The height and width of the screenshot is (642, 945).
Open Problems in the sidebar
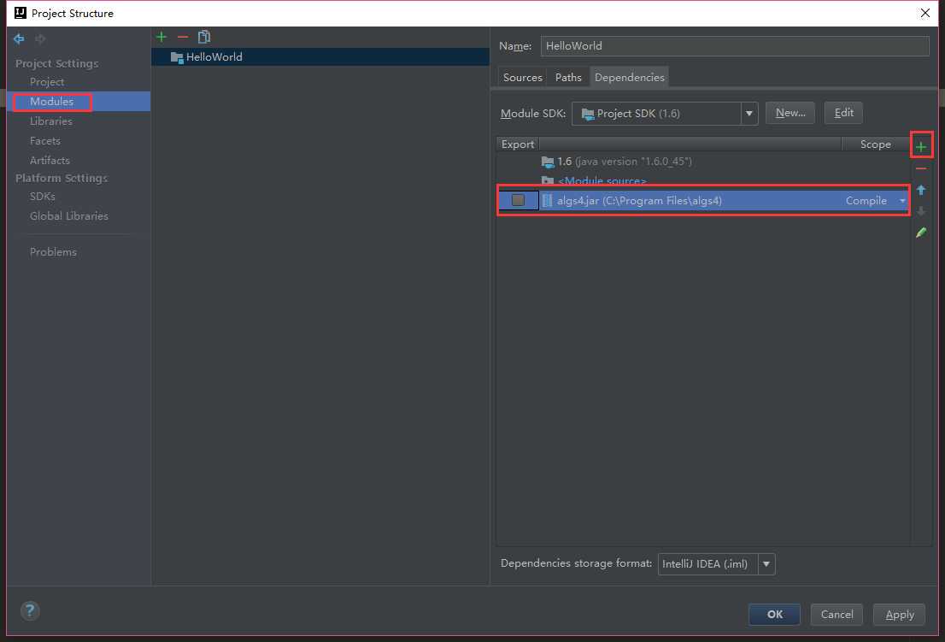(53, 252)
